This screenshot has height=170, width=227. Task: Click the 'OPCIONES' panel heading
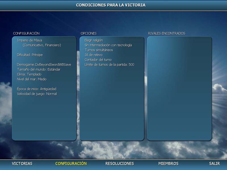click(x=89, y=33)
